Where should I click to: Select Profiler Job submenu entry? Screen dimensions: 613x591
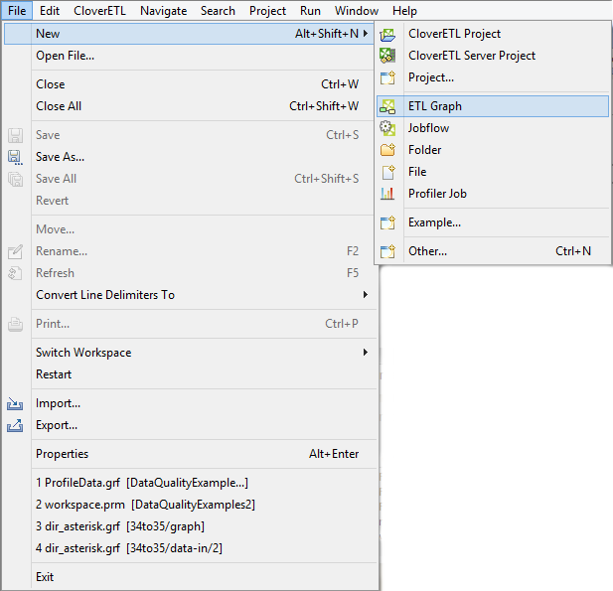coord(493,194)
